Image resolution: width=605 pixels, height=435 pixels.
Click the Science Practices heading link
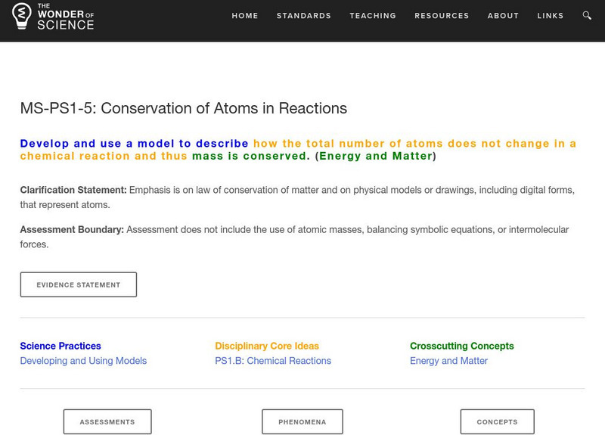[x=60, y=346]
